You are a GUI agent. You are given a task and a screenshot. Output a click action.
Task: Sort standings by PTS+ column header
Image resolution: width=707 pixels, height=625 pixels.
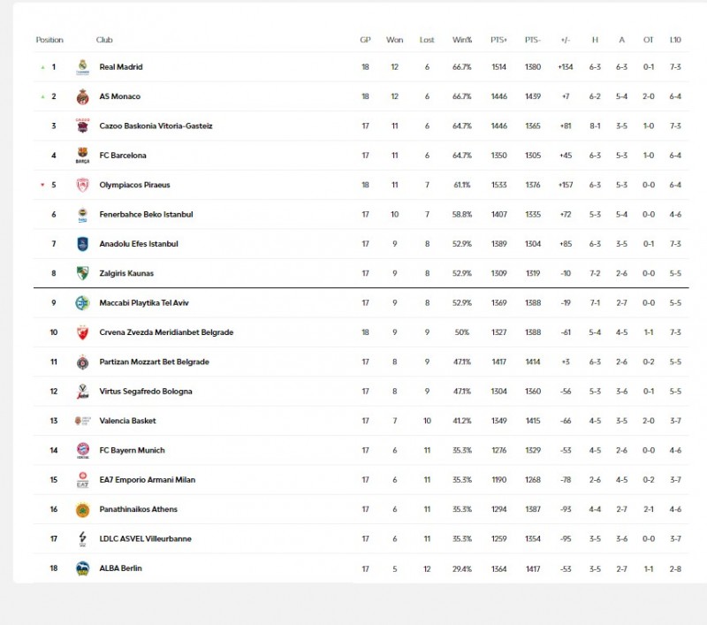point(498,40)
